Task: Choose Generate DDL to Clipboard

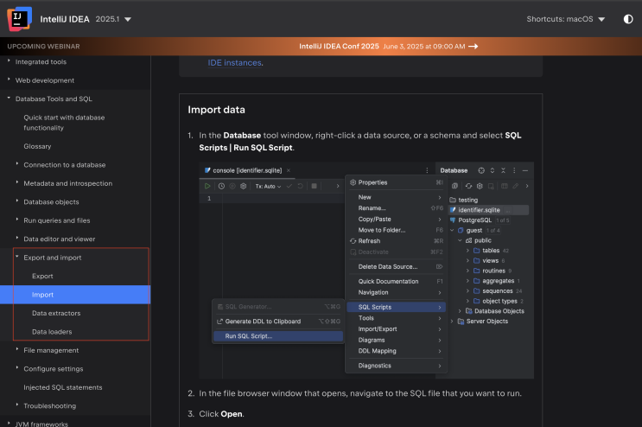Action: (278, 322)
